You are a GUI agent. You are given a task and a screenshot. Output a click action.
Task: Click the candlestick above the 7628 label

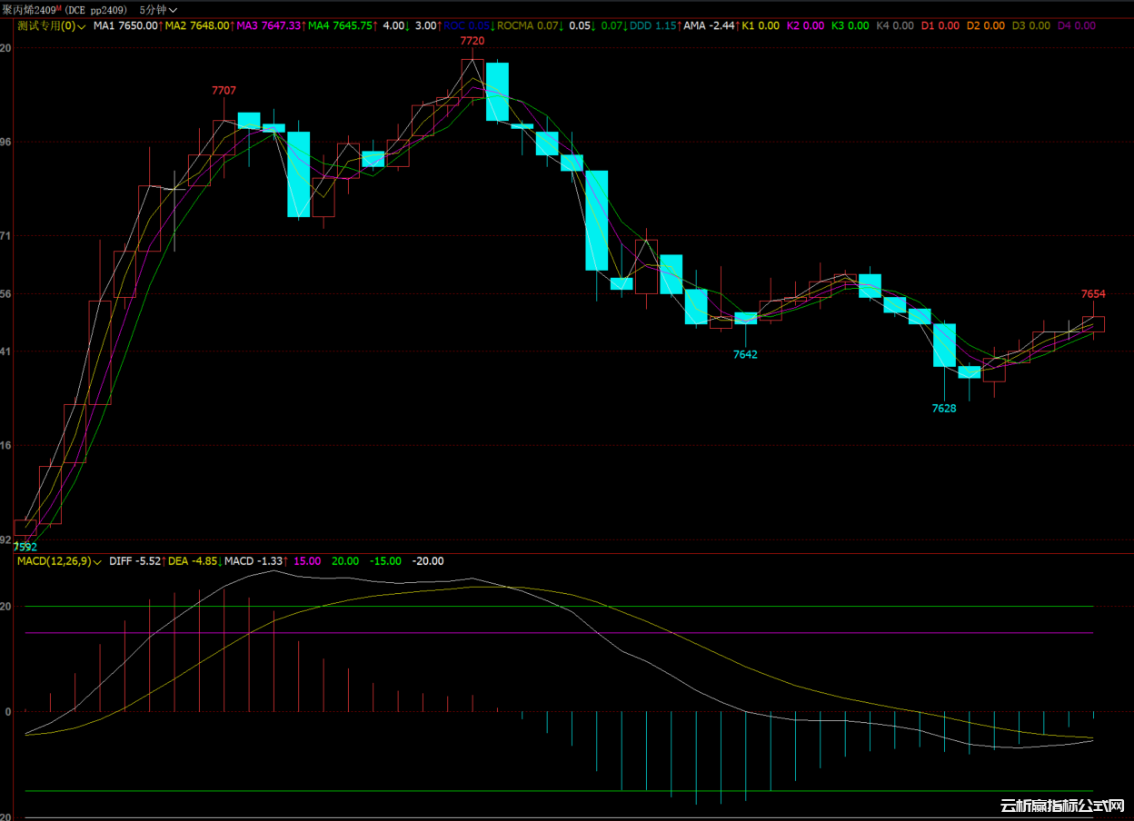(x=944, y=345)
